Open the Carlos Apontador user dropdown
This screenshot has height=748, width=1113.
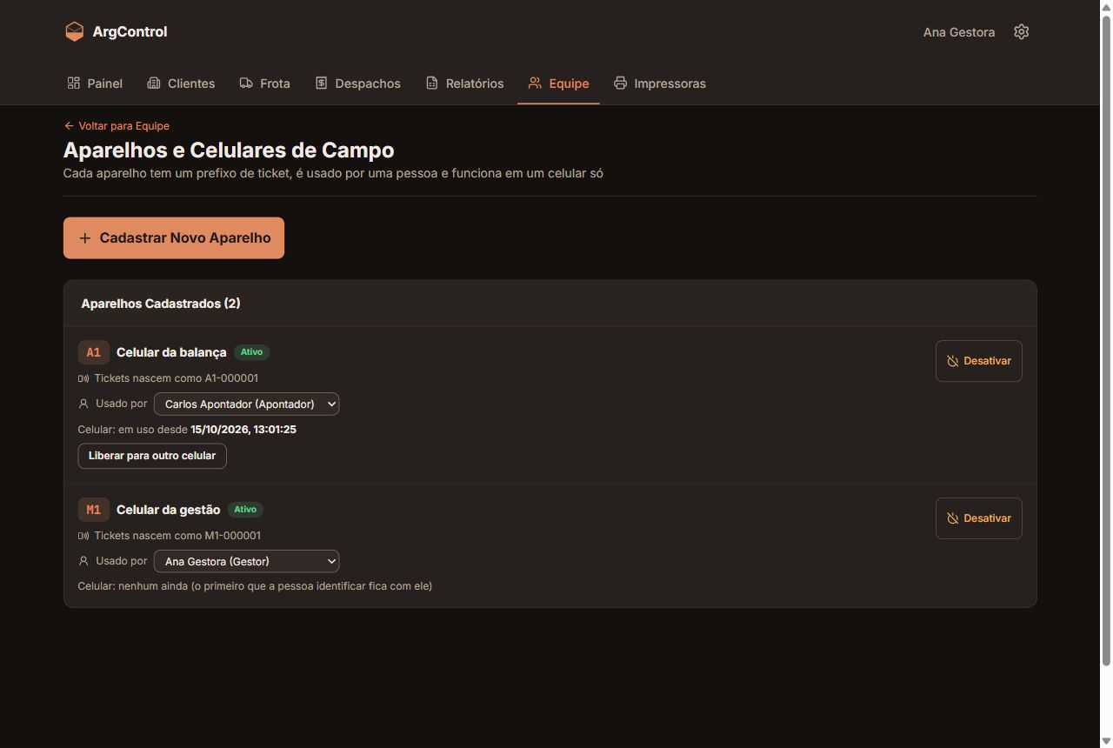click(246, 404)
